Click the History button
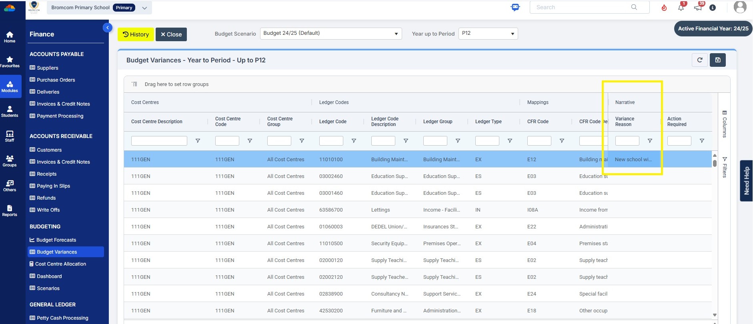 [x=136, y=34]
